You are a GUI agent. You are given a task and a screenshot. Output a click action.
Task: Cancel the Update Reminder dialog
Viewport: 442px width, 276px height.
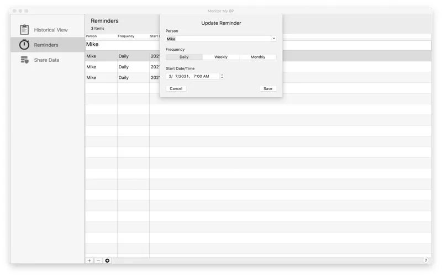point(176,88)
